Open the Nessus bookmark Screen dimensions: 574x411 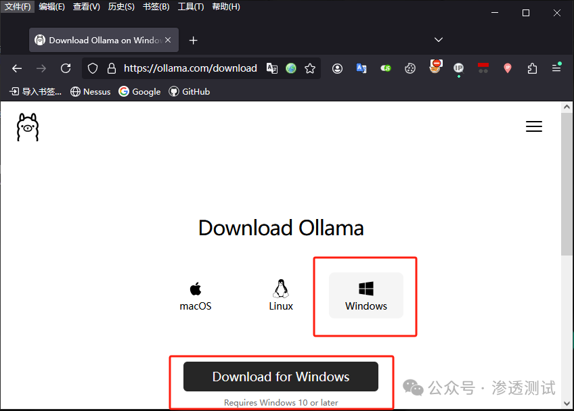point(91,91)
